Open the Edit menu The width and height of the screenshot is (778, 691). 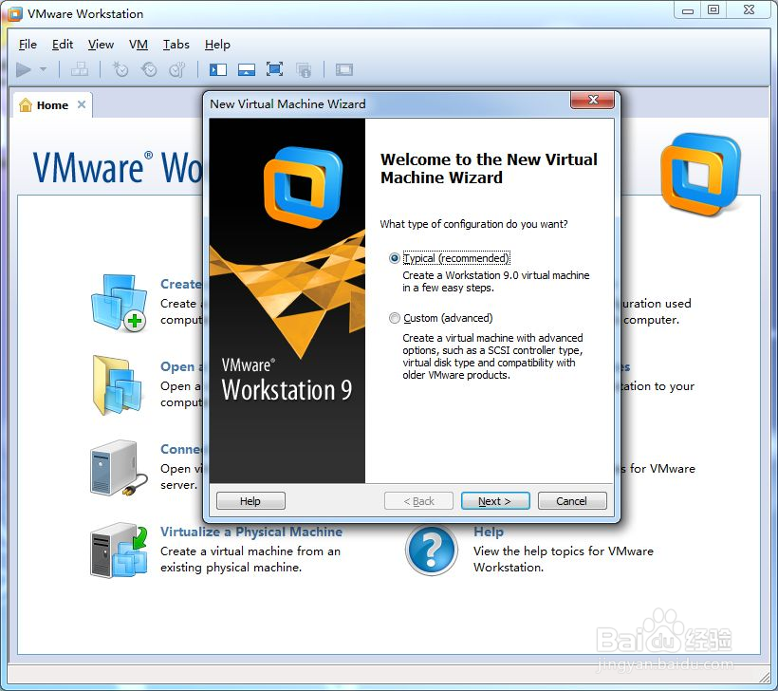[x=63, y=45]
